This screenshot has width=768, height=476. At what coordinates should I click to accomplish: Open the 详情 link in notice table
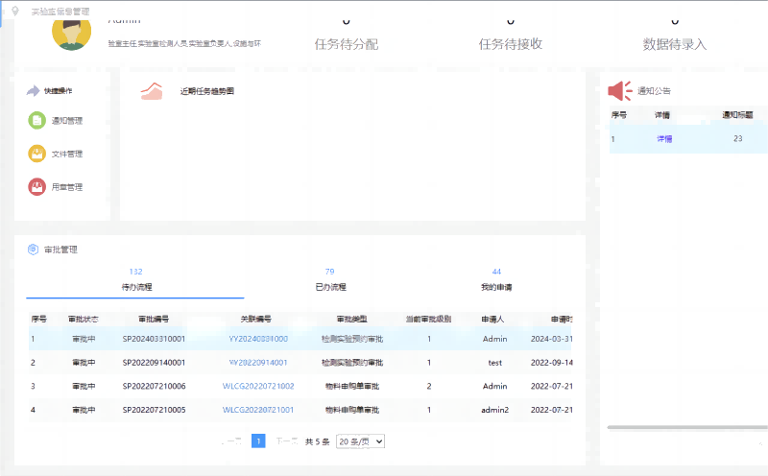click(x=663, y=139)
